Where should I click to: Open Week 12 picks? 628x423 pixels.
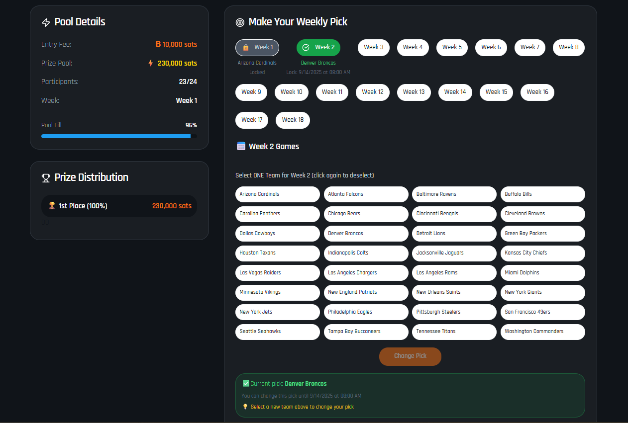coord(373,92)
